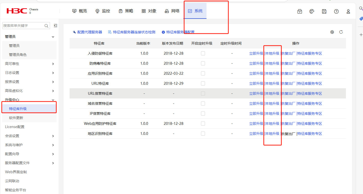Screen dimensions: 363x194
Task: Switch to the 监控 top tab
Action: pyautogui.click(x=102, y=11)
